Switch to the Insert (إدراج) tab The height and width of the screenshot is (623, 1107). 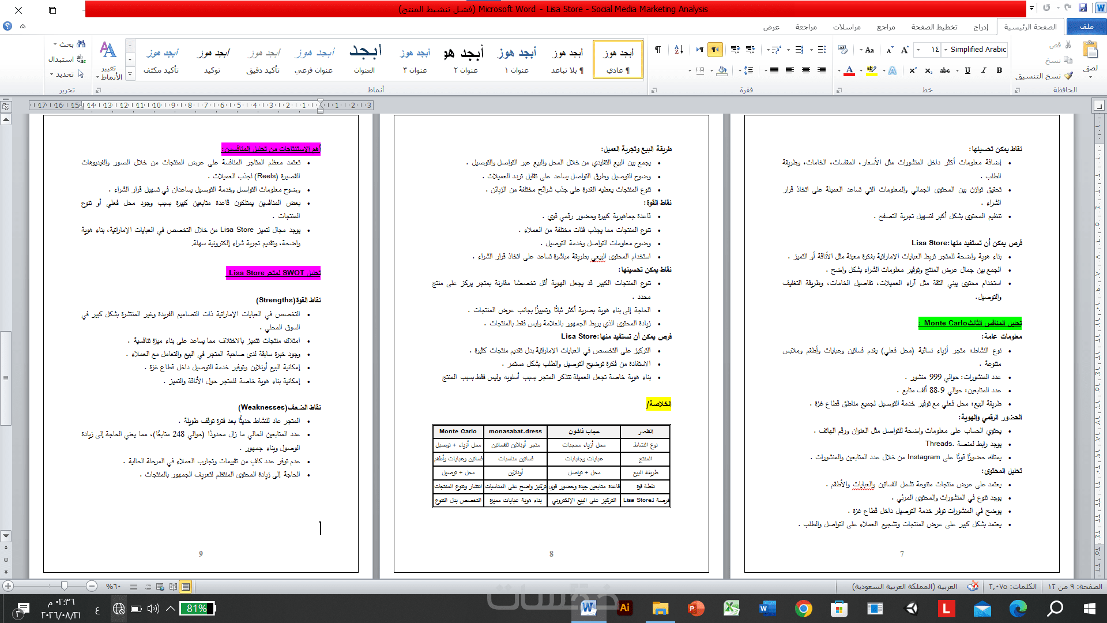point(981,27)
